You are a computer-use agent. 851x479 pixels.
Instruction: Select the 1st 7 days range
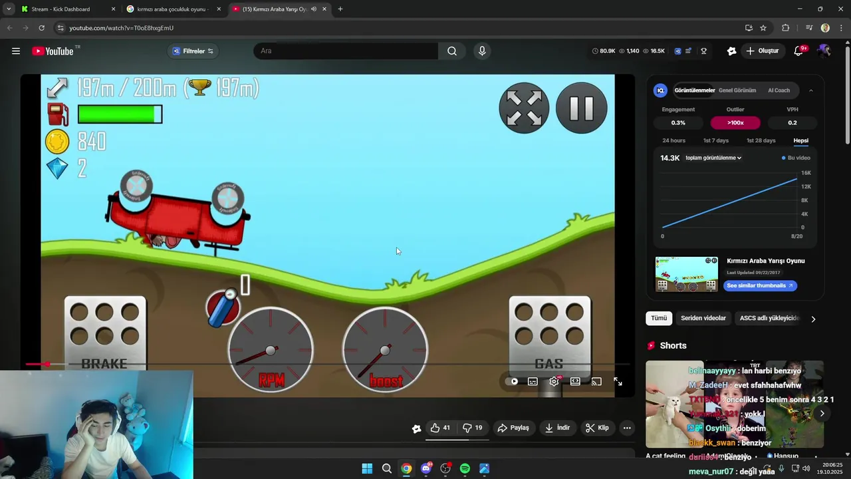tap(716, 140)
